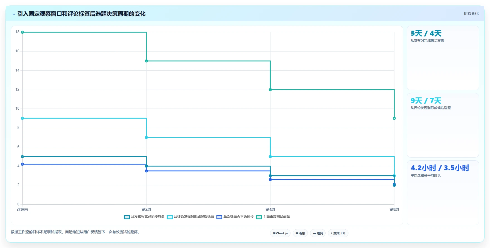This screenshot has width=490, height=248.
Task: Select the dark teal 第2周 point at value 4
Action: (x=146, y=166)
